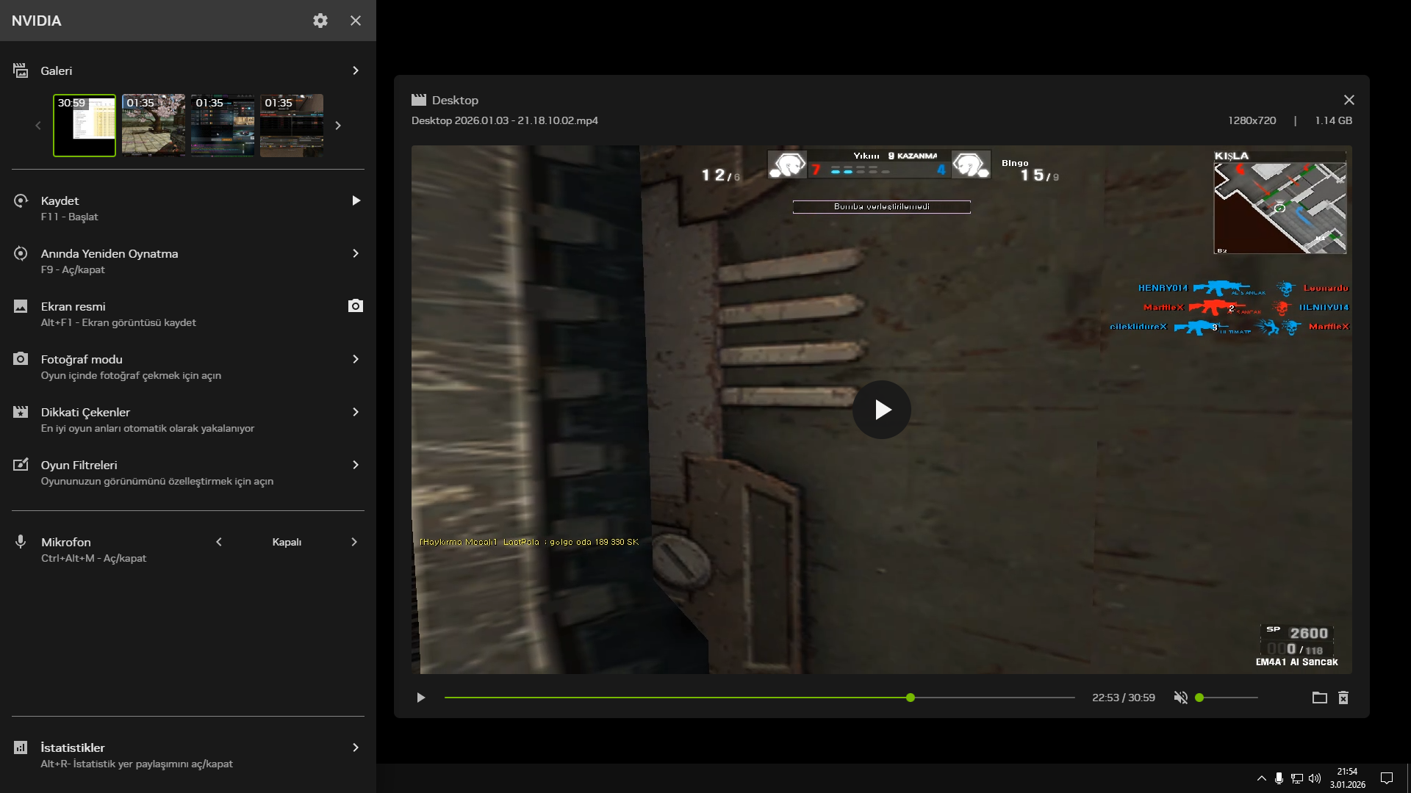
Task: Open the first 01:35 cherry tree thumbnail
Action: click(x=154, y=126)
